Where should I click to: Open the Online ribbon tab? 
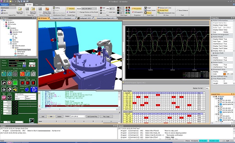pos(21,5)
